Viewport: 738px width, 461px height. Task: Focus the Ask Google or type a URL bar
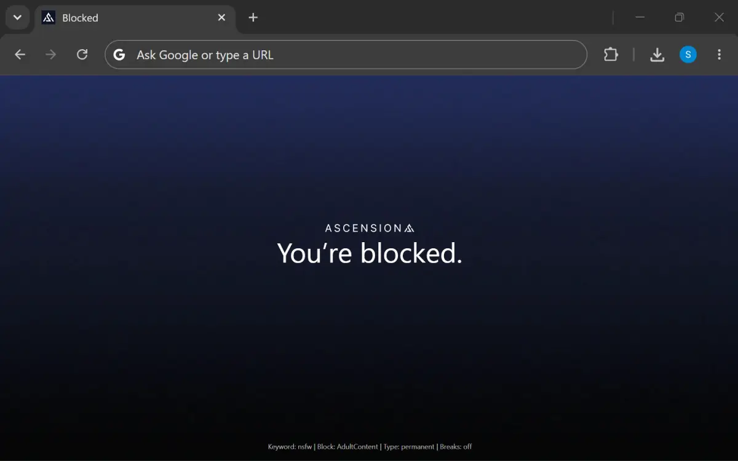346,55
